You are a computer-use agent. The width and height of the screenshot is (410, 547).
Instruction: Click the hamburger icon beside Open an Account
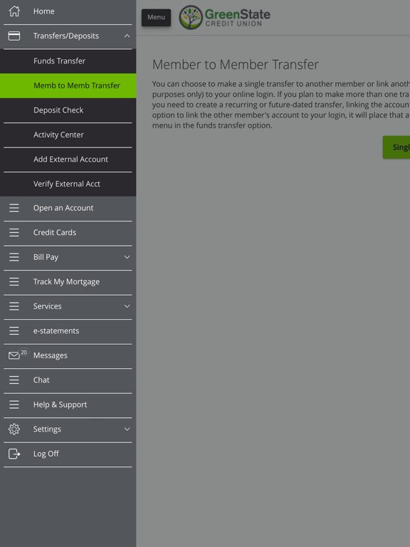14,208
